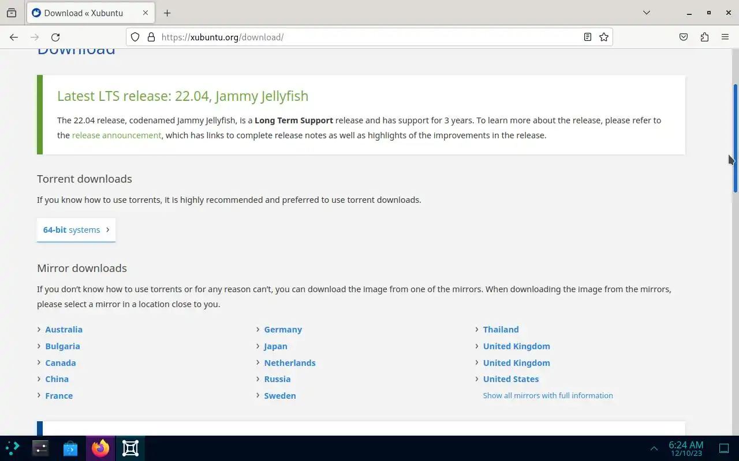Click the Firefox taskbar icon
The height and width of the screenshot is (461, 739).
pyautogui.click(x=100, y=448)
